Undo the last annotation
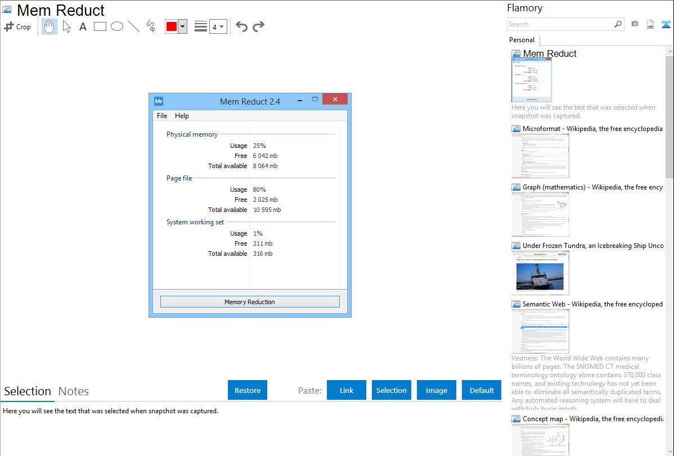This screenshot has width=674, height=456. (241, 26)
